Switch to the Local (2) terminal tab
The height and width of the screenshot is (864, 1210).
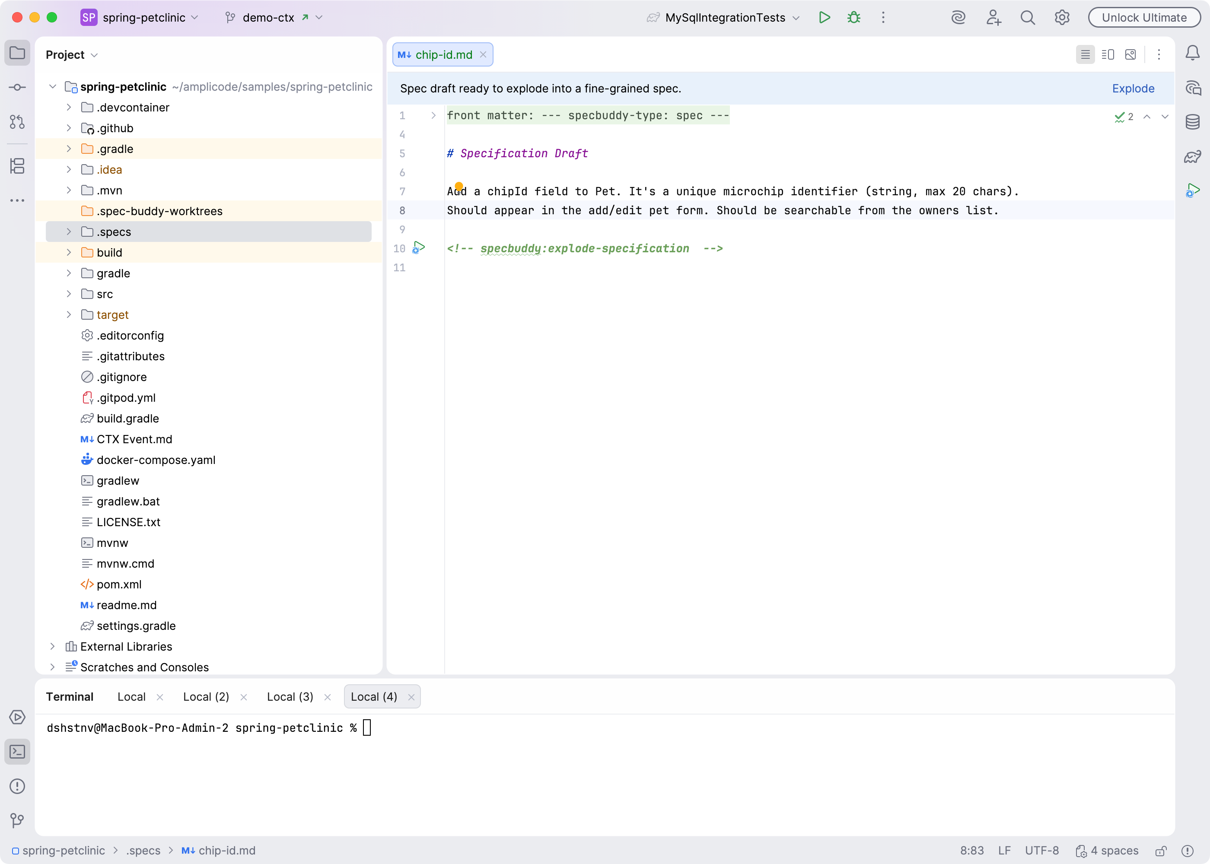206,696
